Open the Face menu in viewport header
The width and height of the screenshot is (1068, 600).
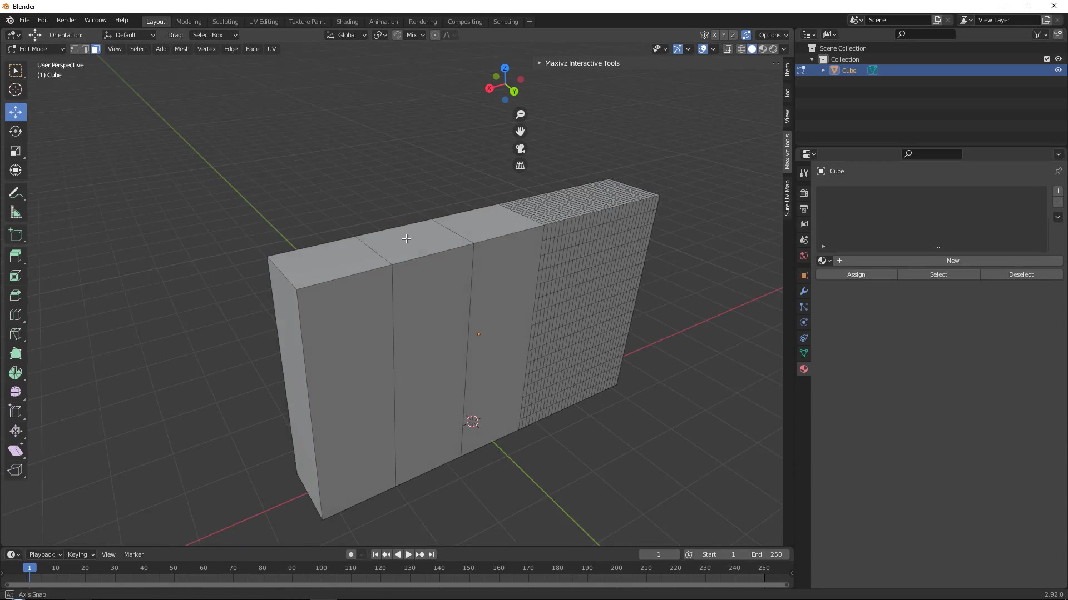[253, 49]
